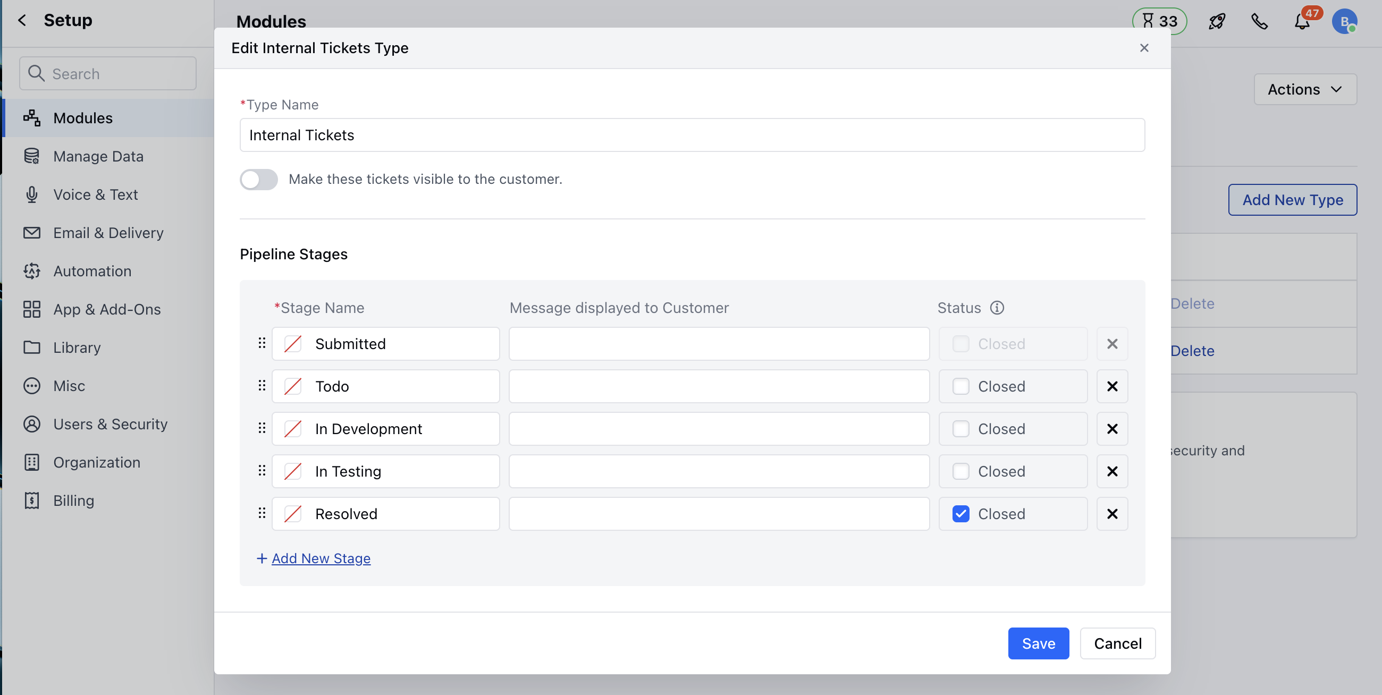Click into the Type Name field
The height and width of the screenshot is (695, 1382).
692,135
